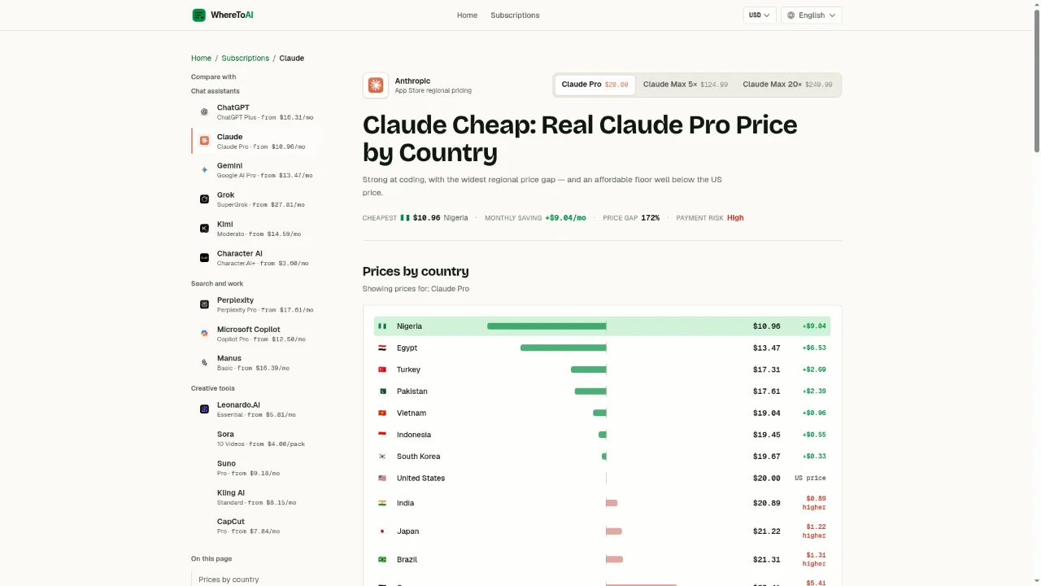This screenshot has width=1041, height=586.
Task: Click the Vietnam flag in the price table
Action: coord(382,413)
